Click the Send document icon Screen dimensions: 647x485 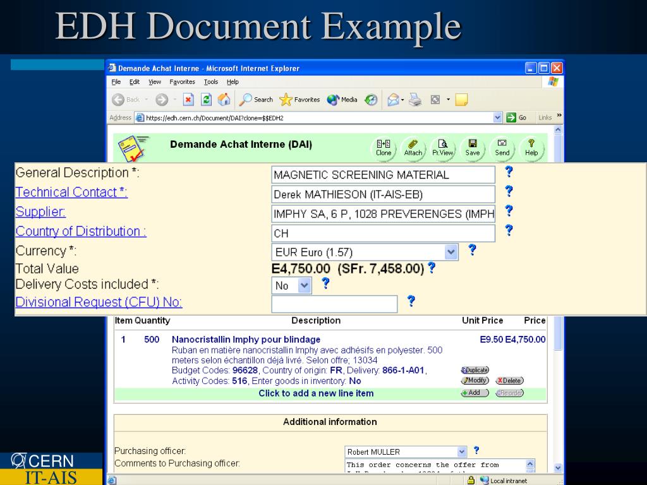(x=502, y=148)
